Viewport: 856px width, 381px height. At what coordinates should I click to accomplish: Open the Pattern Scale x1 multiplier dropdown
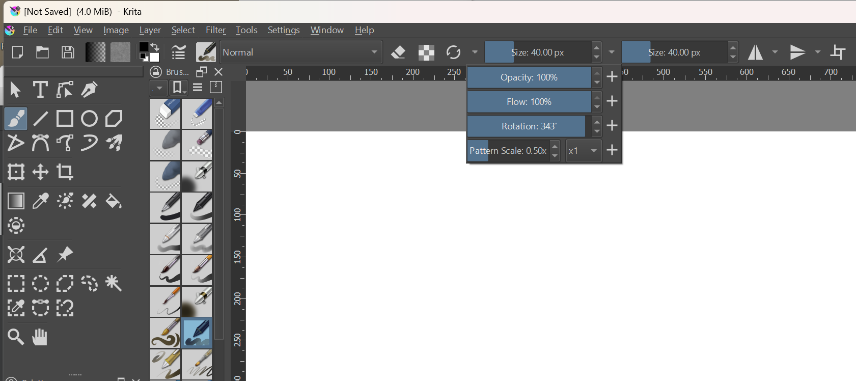click(584, 151)
